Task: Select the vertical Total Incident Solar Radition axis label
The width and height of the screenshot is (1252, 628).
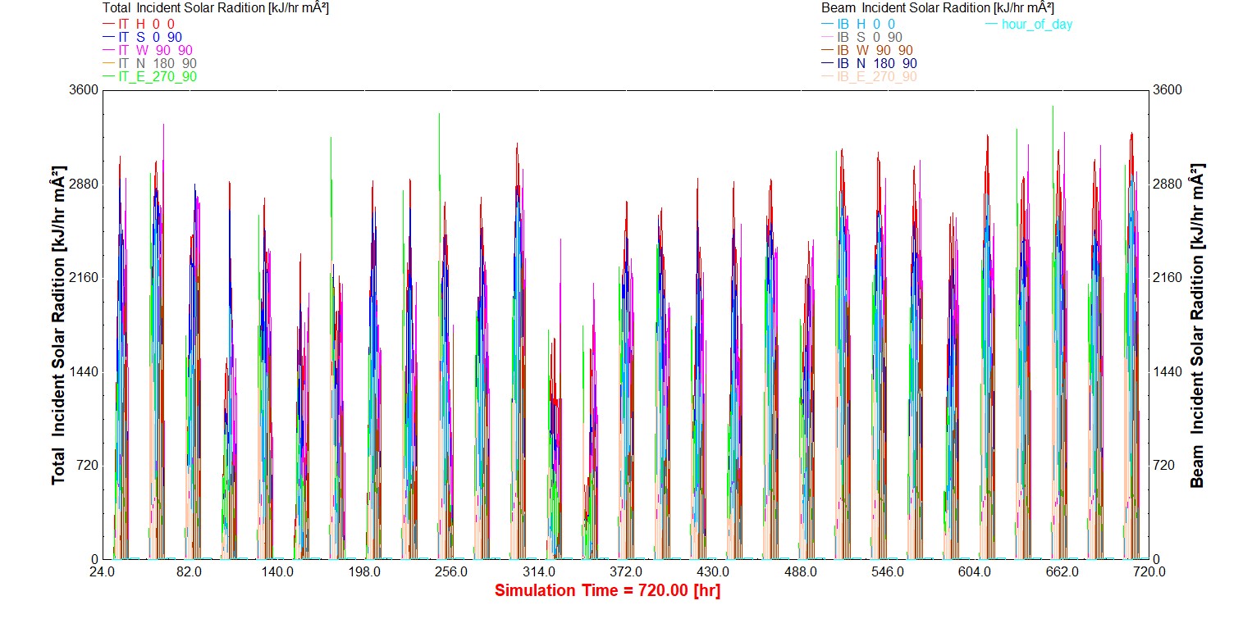Action: click(59, 325)
